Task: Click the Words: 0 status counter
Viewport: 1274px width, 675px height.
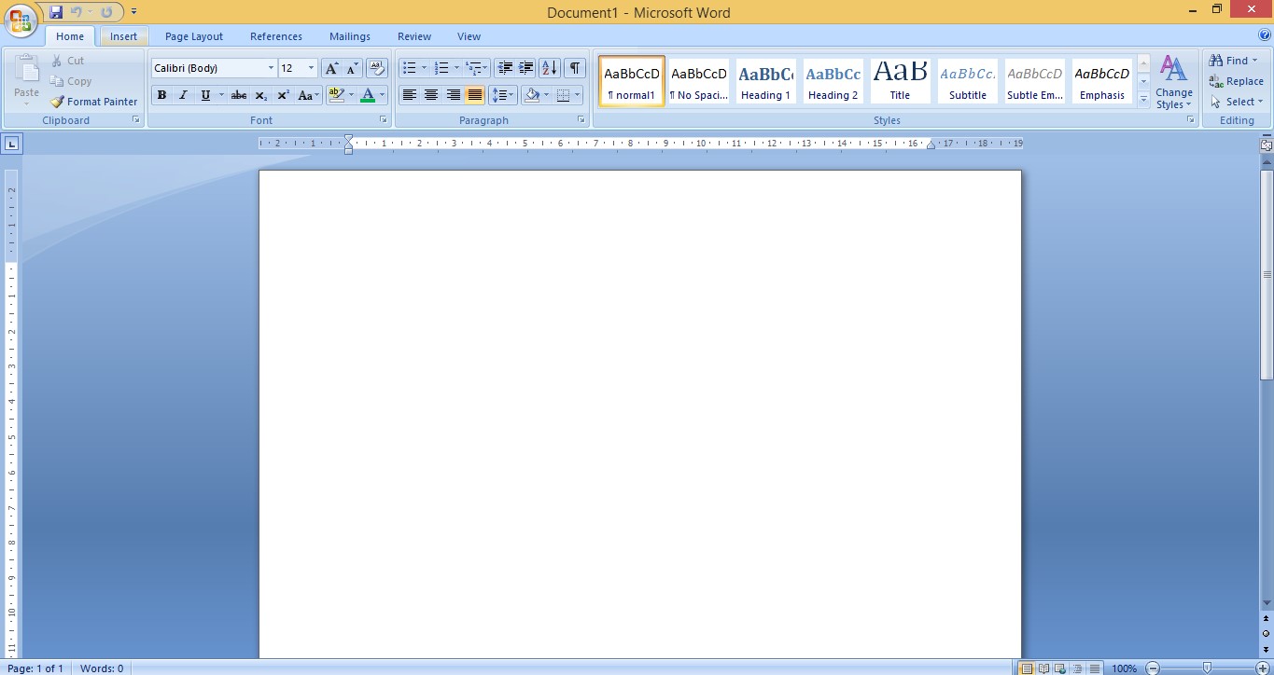Action: 102,668
